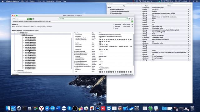Open imo messenger from the Dock

pyautogui.click(x=64, y=108)
